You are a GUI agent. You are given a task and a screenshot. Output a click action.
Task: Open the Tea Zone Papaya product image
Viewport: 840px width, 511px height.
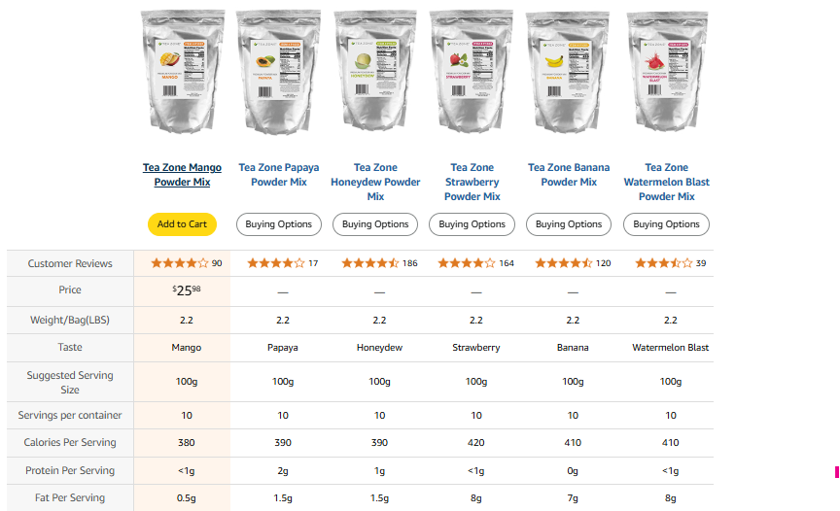point(279,73)
